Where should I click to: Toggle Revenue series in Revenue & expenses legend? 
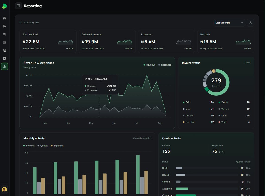coord(149,65)
